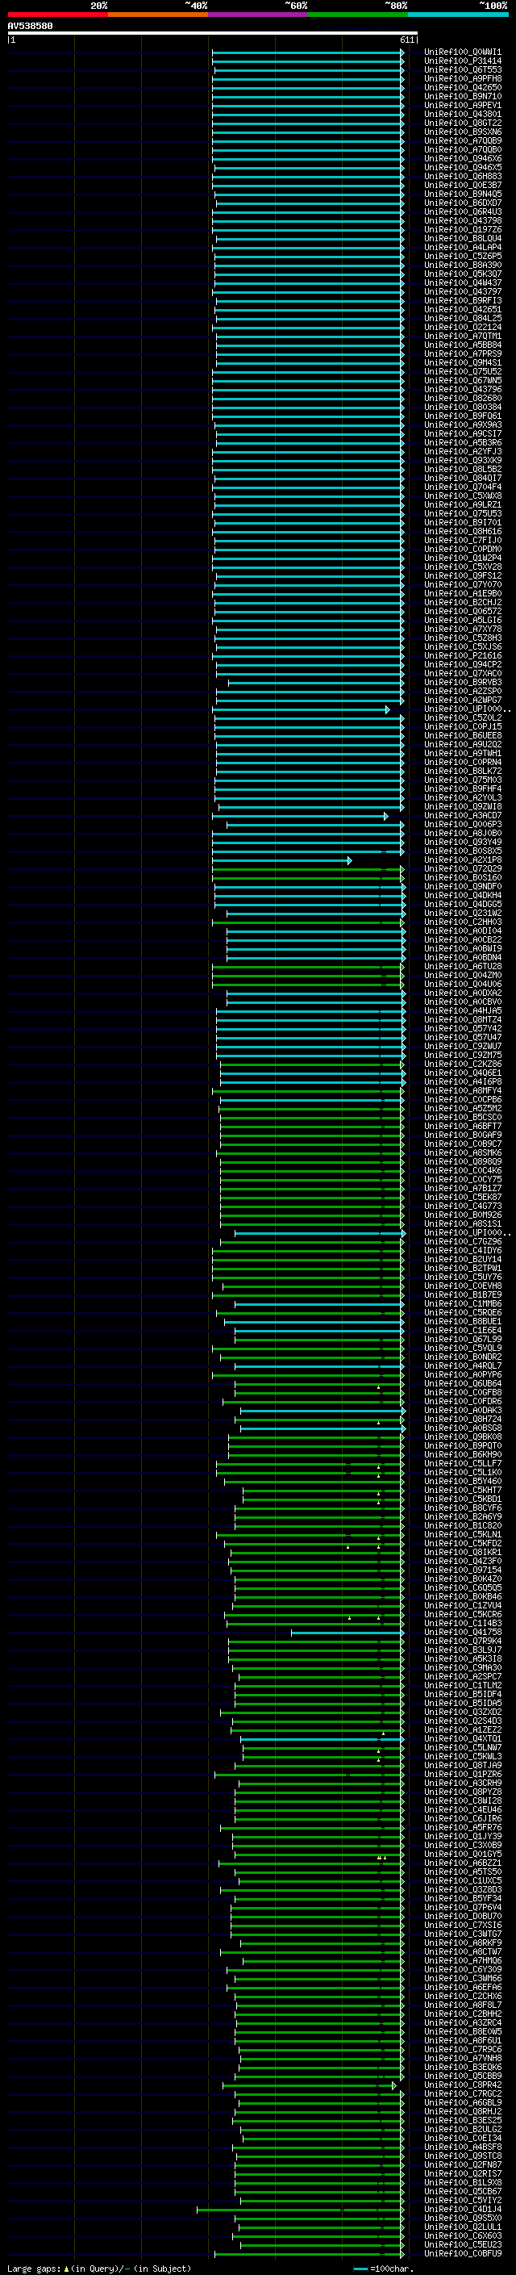Image resolution: width=516 pixels, height=2275 pixels.
Task: Select hit label UniRef100_B9RFI3
Action: tap(462, 300)
